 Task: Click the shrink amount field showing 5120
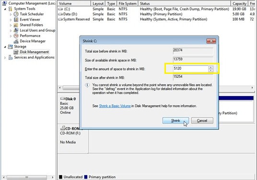click(x=191, y=69)
